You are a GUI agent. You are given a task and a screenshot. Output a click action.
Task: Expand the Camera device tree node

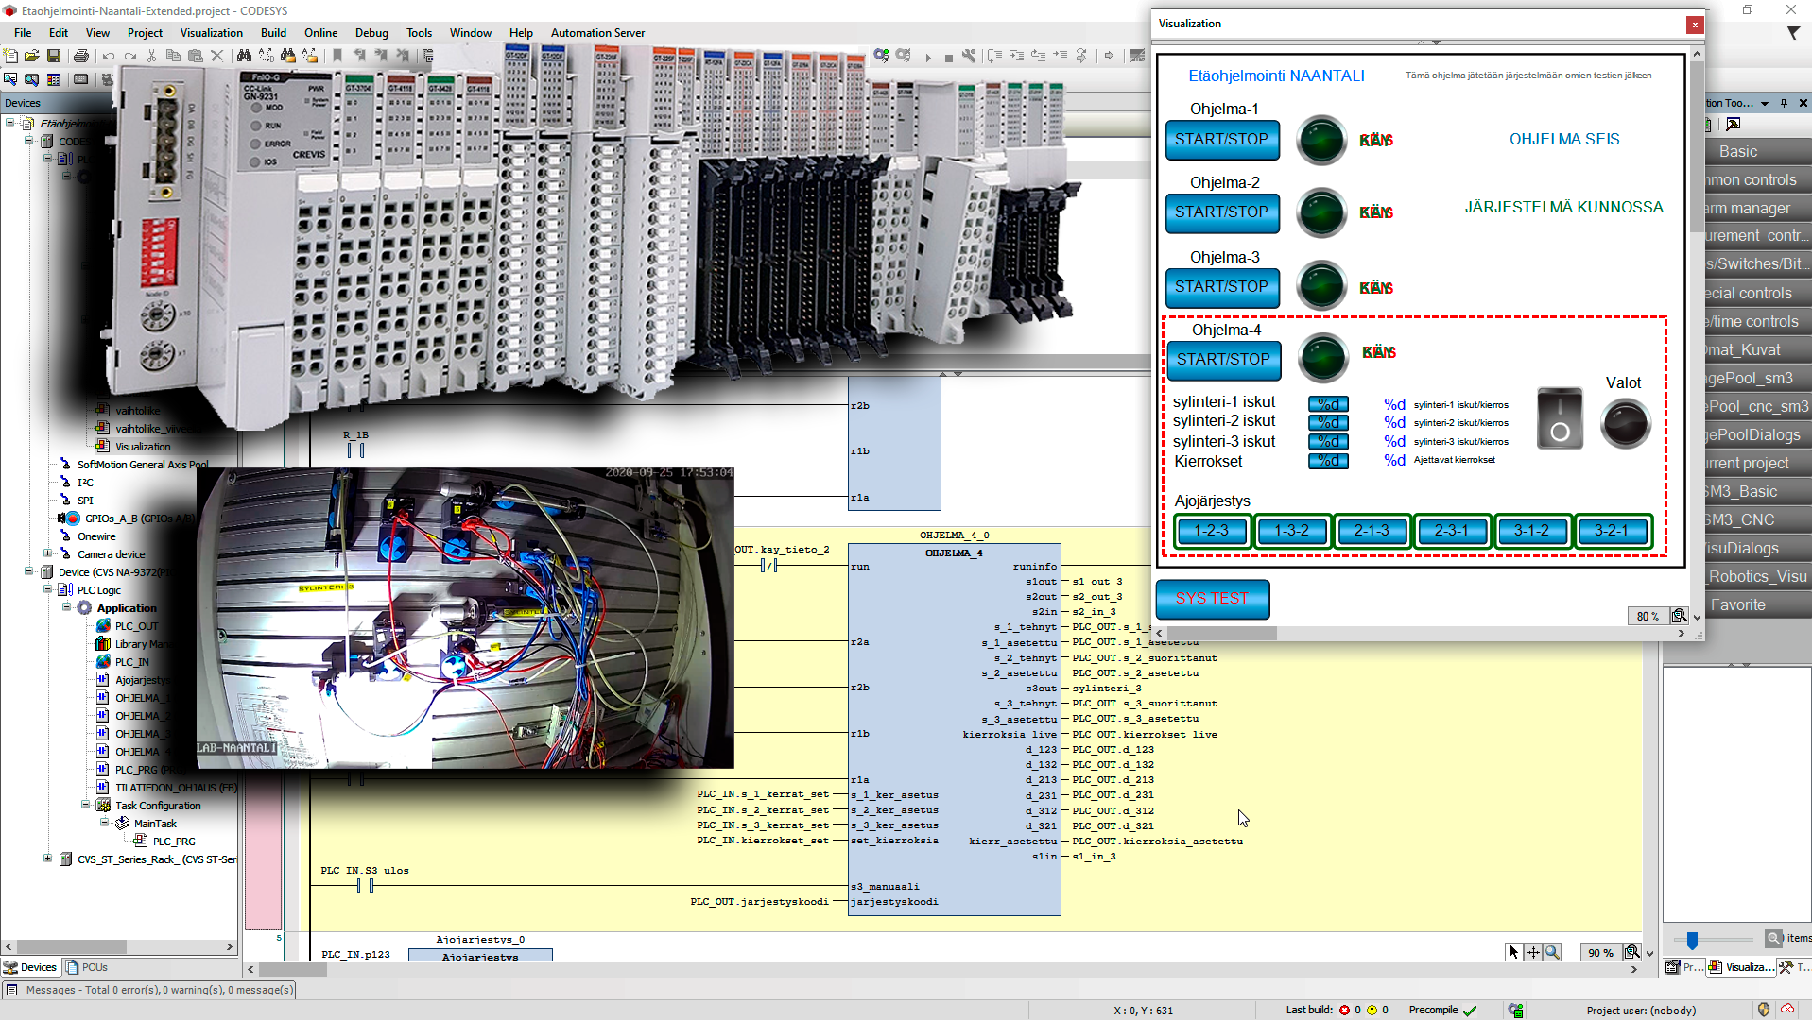point(48,553)
